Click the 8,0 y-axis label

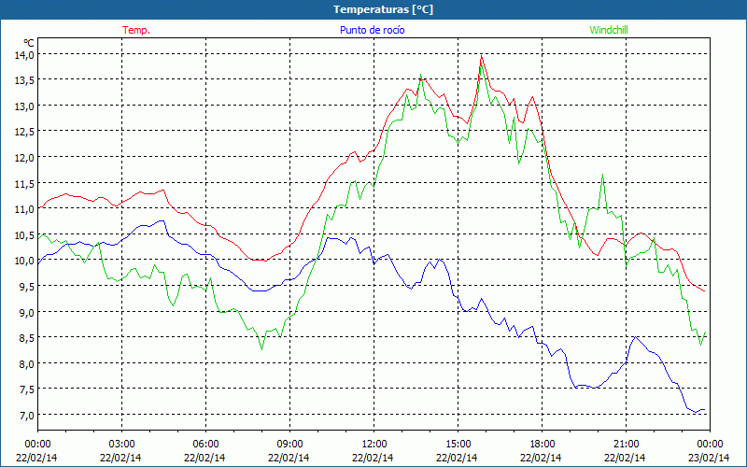(26, 363)
